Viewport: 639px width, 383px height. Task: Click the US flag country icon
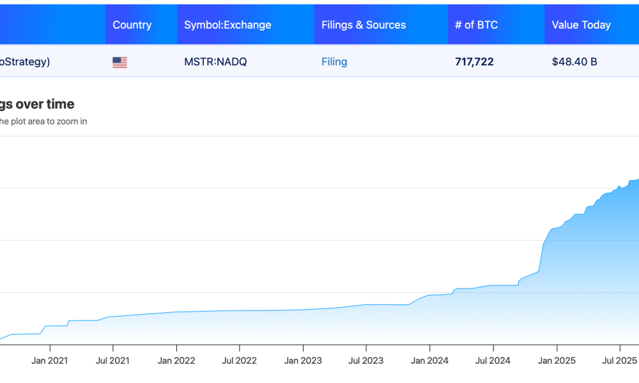[119, 62]
